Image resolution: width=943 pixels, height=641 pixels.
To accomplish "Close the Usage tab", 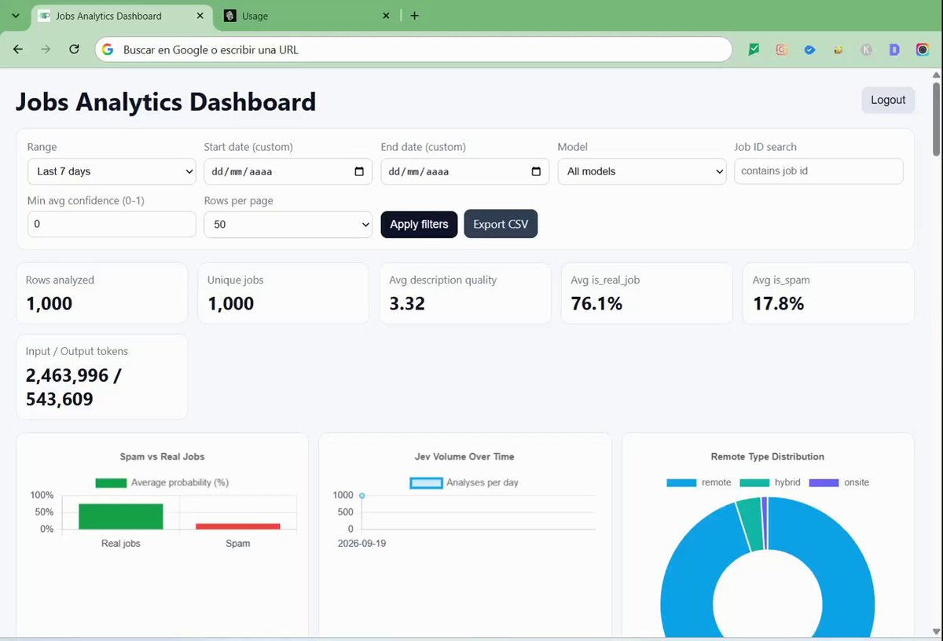I will pos(386,16).
